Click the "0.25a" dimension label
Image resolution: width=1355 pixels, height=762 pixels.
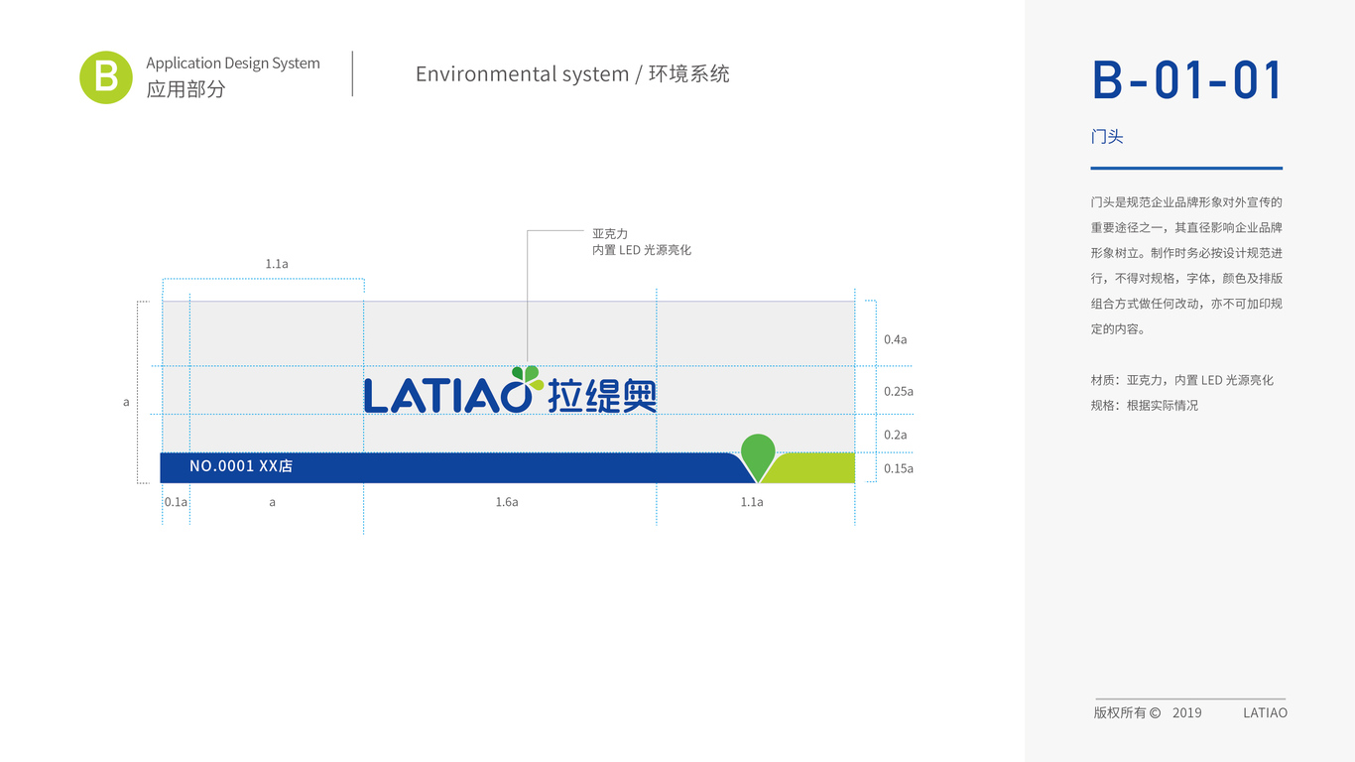point(899,391)
